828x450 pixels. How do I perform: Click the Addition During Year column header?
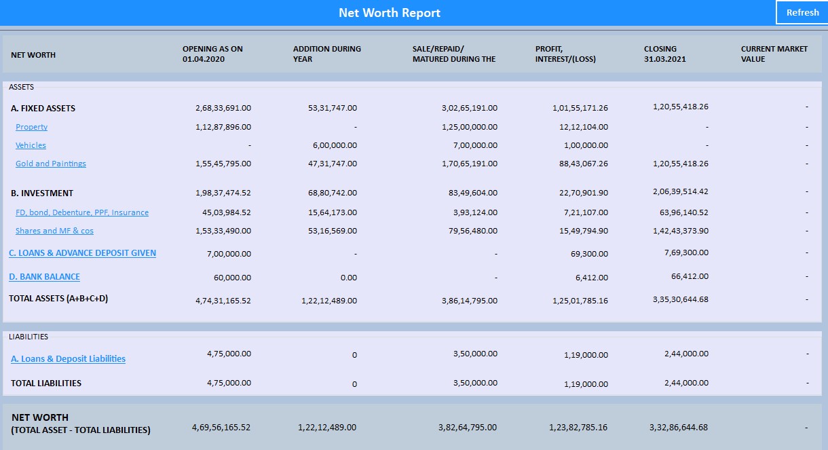point(326,54)
